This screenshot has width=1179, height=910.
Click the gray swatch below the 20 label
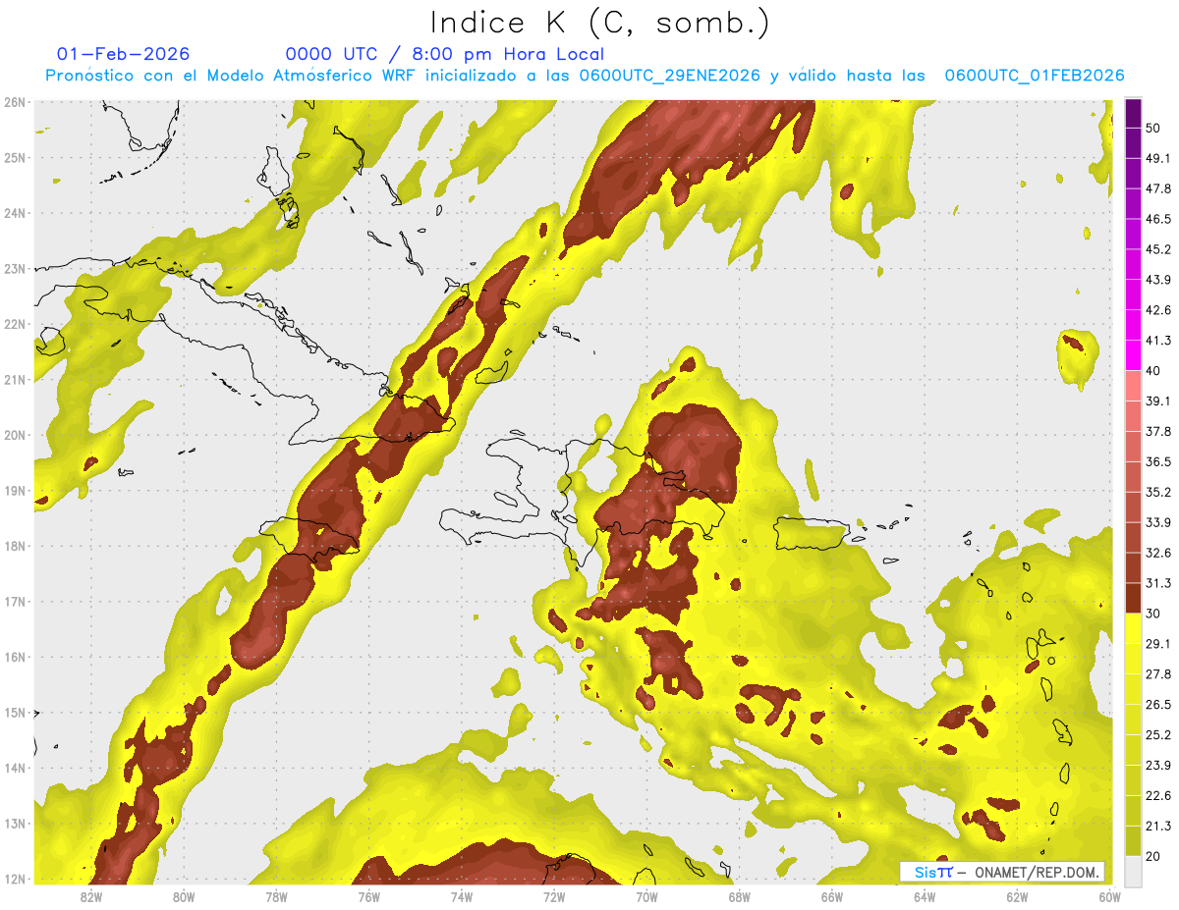(x=1133, y=871)
